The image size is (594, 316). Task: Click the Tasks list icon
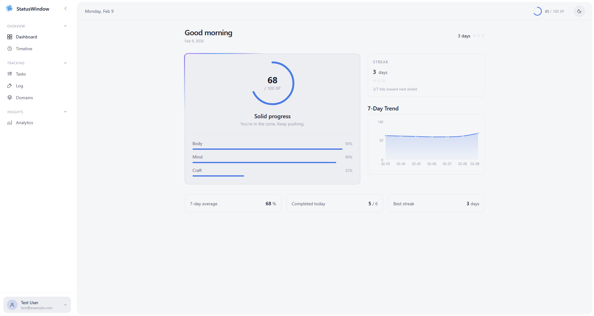pos(10,74)
